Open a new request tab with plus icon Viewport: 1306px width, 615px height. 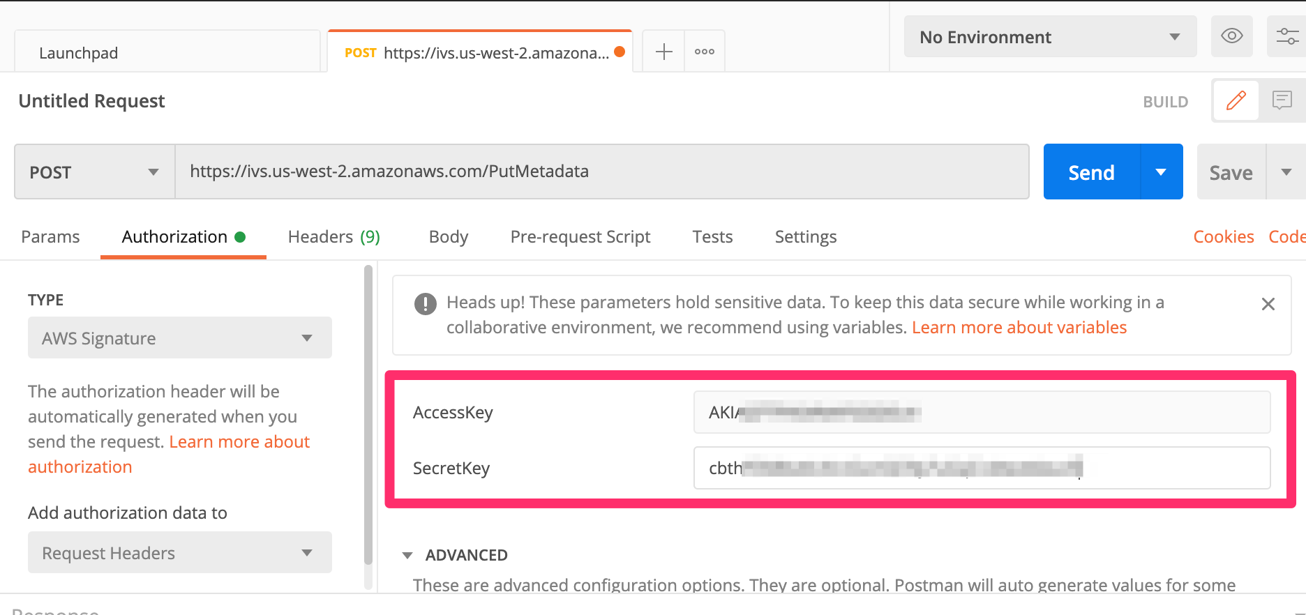coord(663,52)
